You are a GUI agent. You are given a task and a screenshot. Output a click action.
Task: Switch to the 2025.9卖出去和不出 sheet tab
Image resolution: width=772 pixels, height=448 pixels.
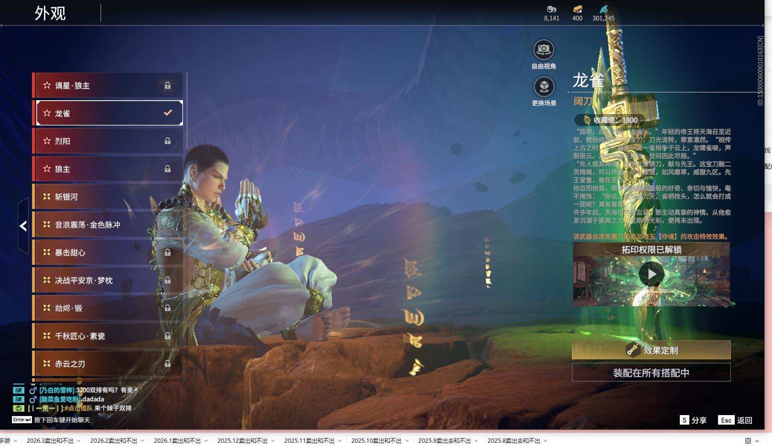click(444, 441)
